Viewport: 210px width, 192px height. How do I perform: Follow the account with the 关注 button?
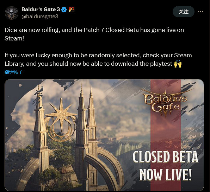tap(184, 12)
